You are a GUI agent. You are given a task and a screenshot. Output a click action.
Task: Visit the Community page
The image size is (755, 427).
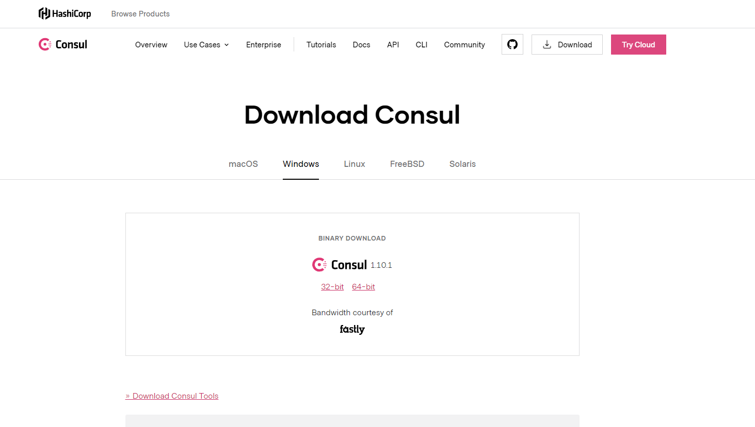click(464, 45)
